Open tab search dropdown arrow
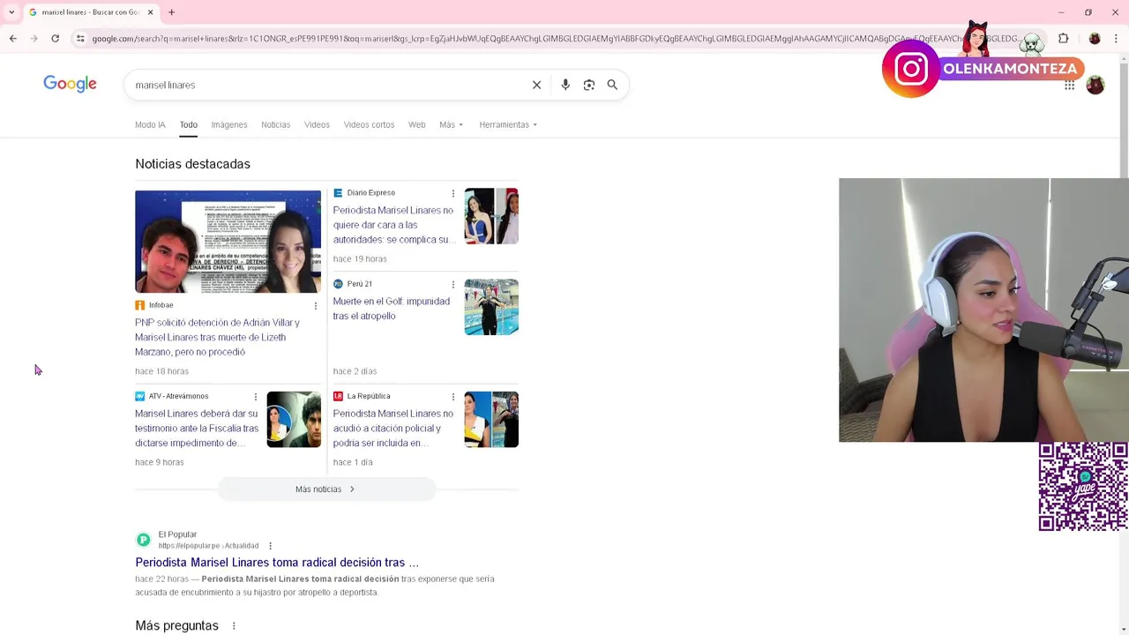 pos(11,12)
